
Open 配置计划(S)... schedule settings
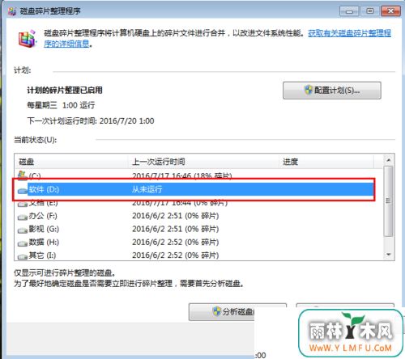(332, 91)
